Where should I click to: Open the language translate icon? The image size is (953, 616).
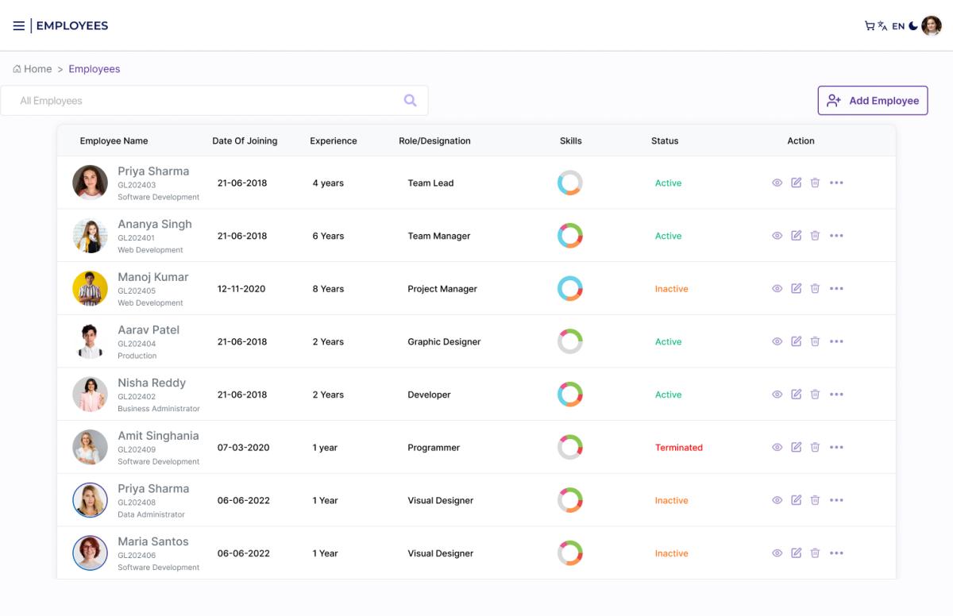point(882,26)
